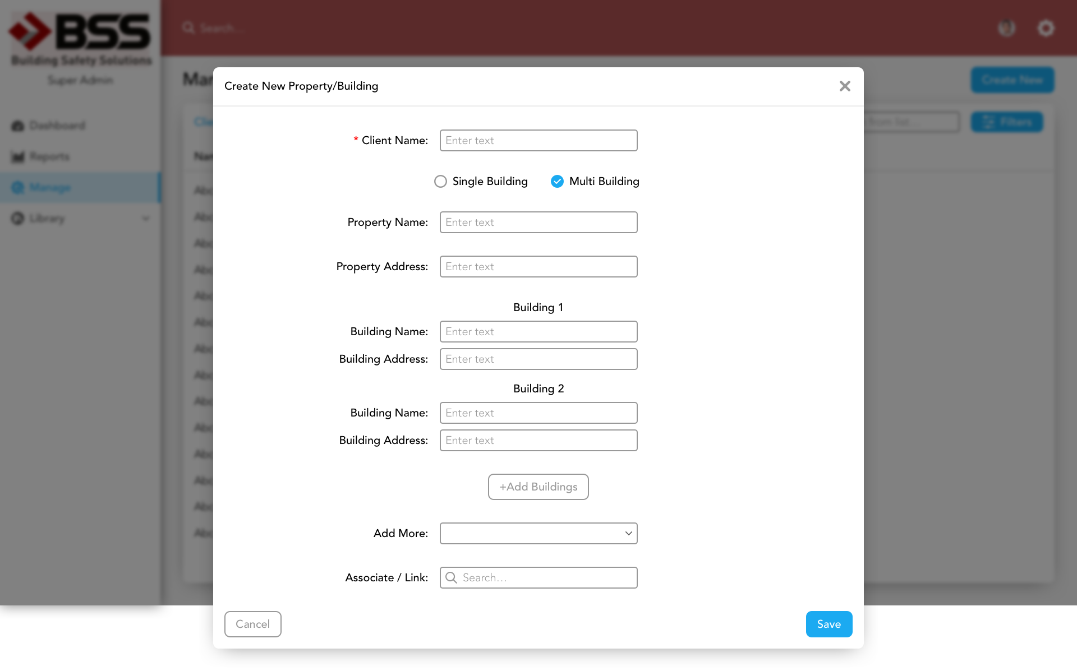Click the top bar search icon
The image size is (1077, 671).
[188, 28]
